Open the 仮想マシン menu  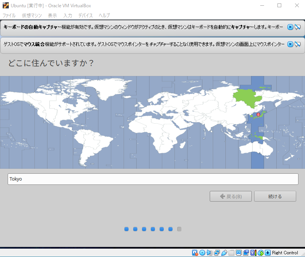[x=32, y=15]
